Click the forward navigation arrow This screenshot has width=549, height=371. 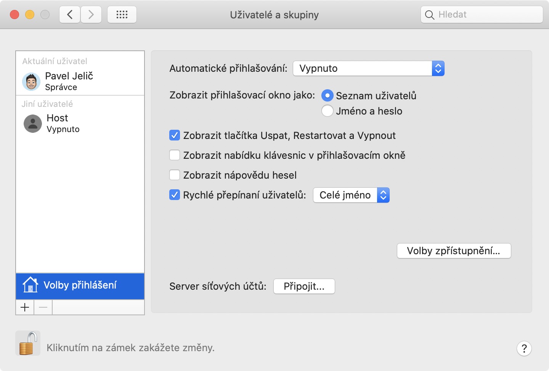click(91, 15)
